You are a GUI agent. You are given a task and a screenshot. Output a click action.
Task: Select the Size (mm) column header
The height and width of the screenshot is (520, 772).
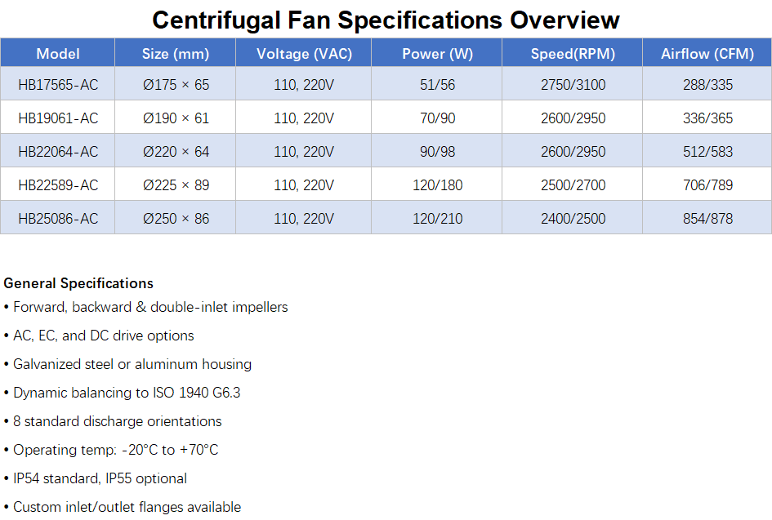[176, 52]
